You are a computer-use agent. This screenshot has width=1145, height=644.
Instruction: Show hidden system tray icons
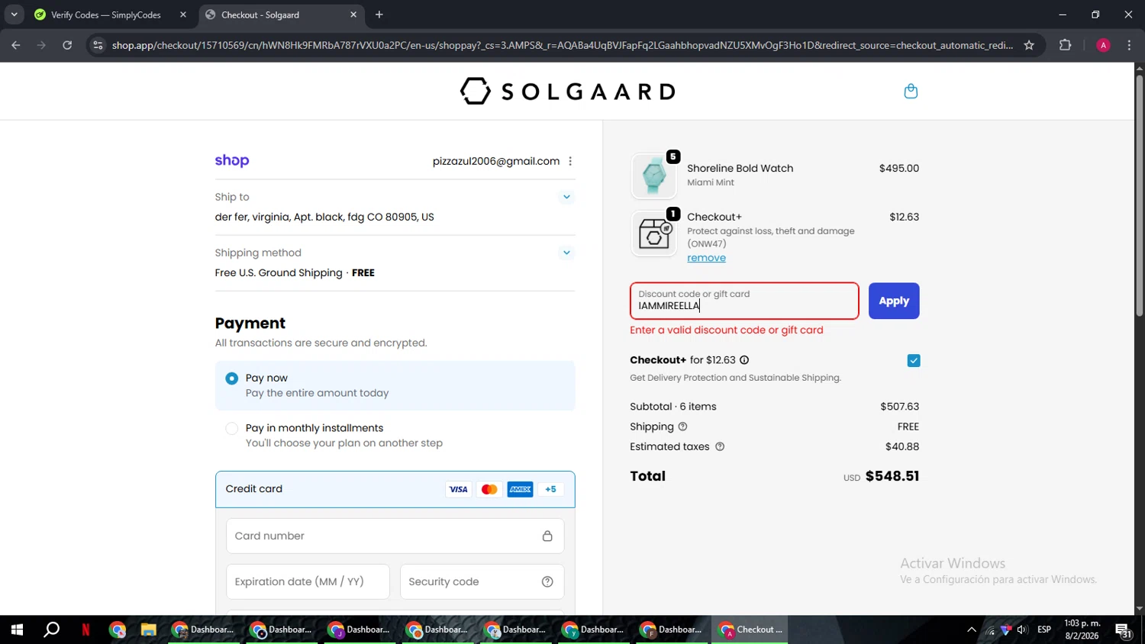972,630
